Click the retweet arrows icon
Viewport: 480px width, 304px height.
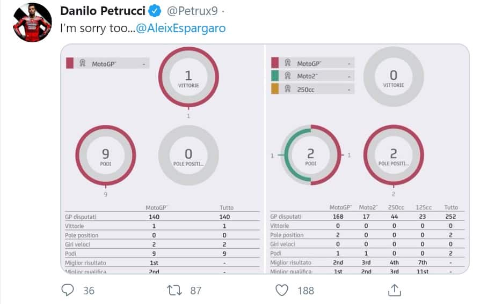click(174, 290)
